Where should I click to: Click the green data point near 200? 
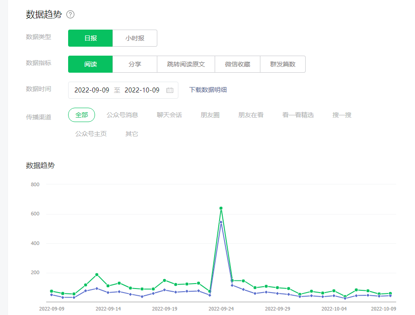pyautogui.click(x=97, y=275)
